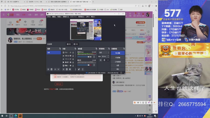Add a new scene with the plus icon
The width and height of the screenshot is (210, 118).
pos(48,69)
